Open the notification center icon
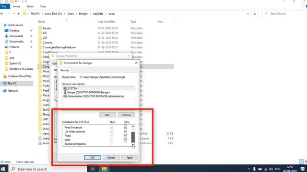This screenshot has height=172, width=307. (303, 169)
